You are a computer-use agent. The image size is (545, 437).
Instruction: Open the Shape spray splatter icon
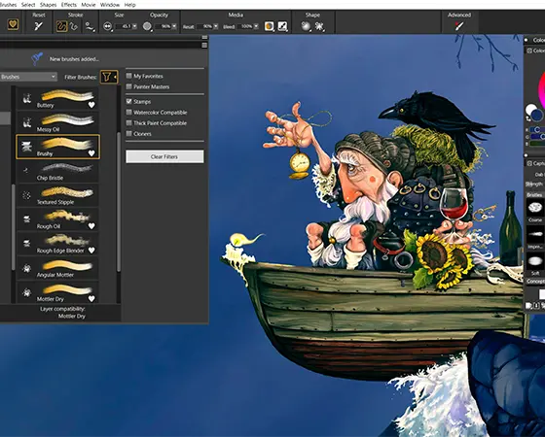[x=319, y=26]
